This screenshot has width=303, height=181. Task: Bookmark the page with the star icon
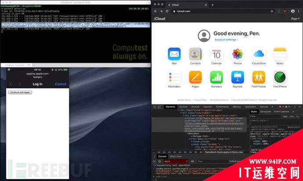272,11
